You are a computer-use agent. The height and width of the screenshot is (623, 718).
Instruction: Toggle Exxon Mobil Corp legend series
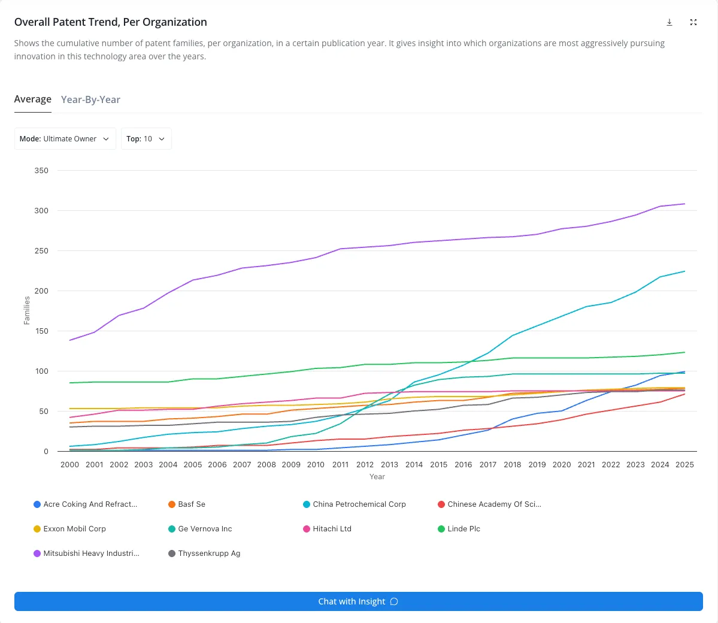(69, 528)
